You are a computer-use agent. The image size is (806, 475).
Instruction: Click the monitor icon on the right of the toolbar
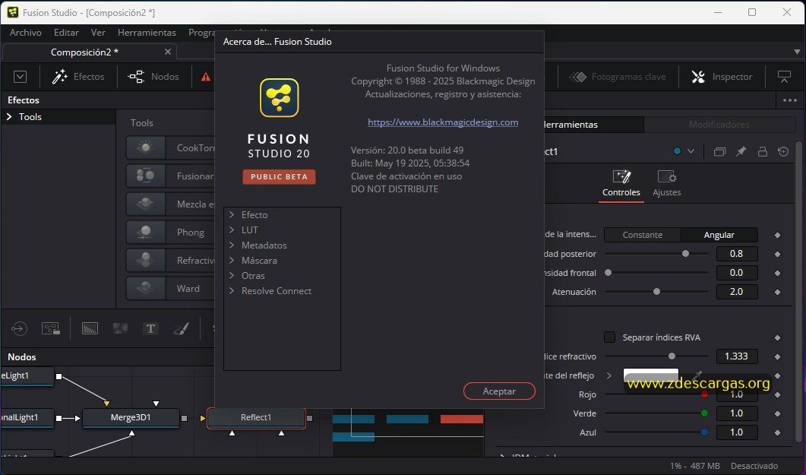click(x=784, y=77)
